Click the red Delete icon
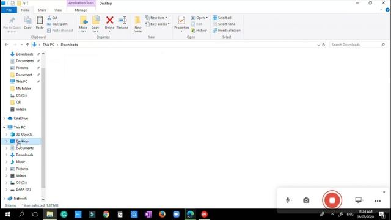Viewport: 391px width, 220px height. pyautogui.click(x=110, y=20)
